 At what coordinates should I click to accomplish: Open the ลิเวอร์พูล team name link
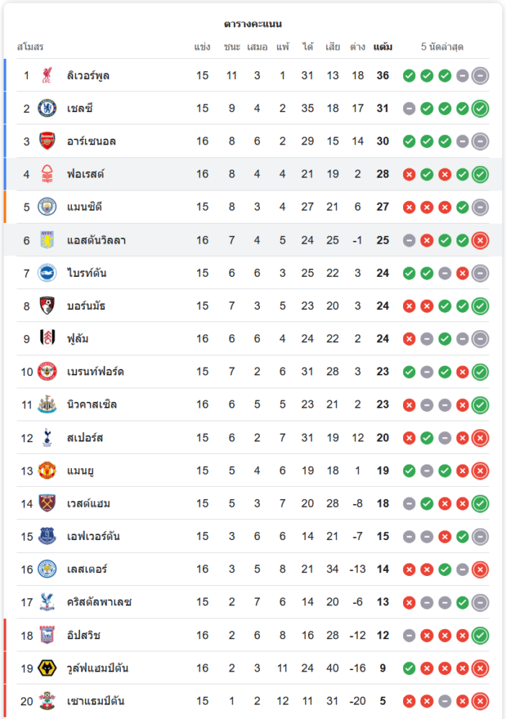88,75
